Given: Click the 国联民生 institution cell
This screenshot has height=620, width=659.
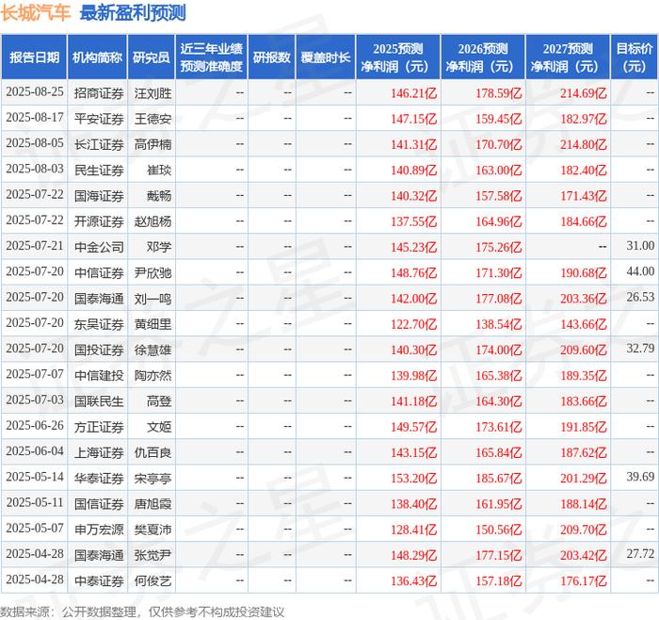Looking at the screenshot, I should 99,401.
